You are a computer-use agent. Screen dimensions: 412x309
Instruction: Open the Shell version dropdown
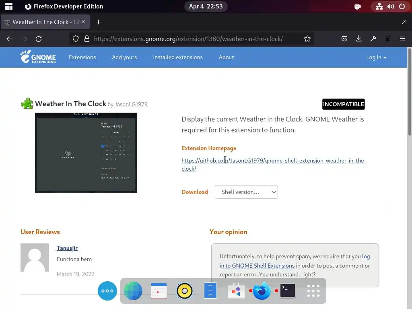point(246,192)
